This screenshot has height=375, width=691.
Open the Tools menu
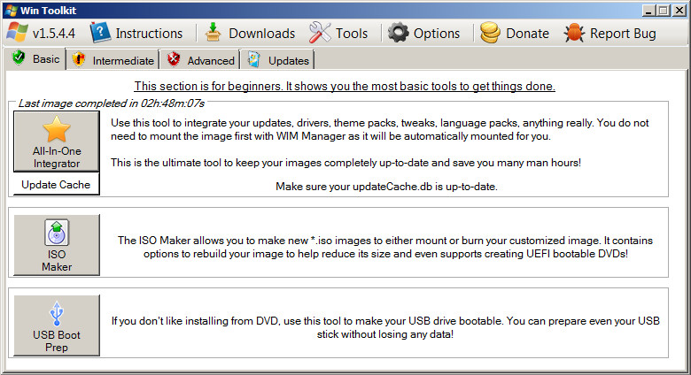[x=338, y=33]
